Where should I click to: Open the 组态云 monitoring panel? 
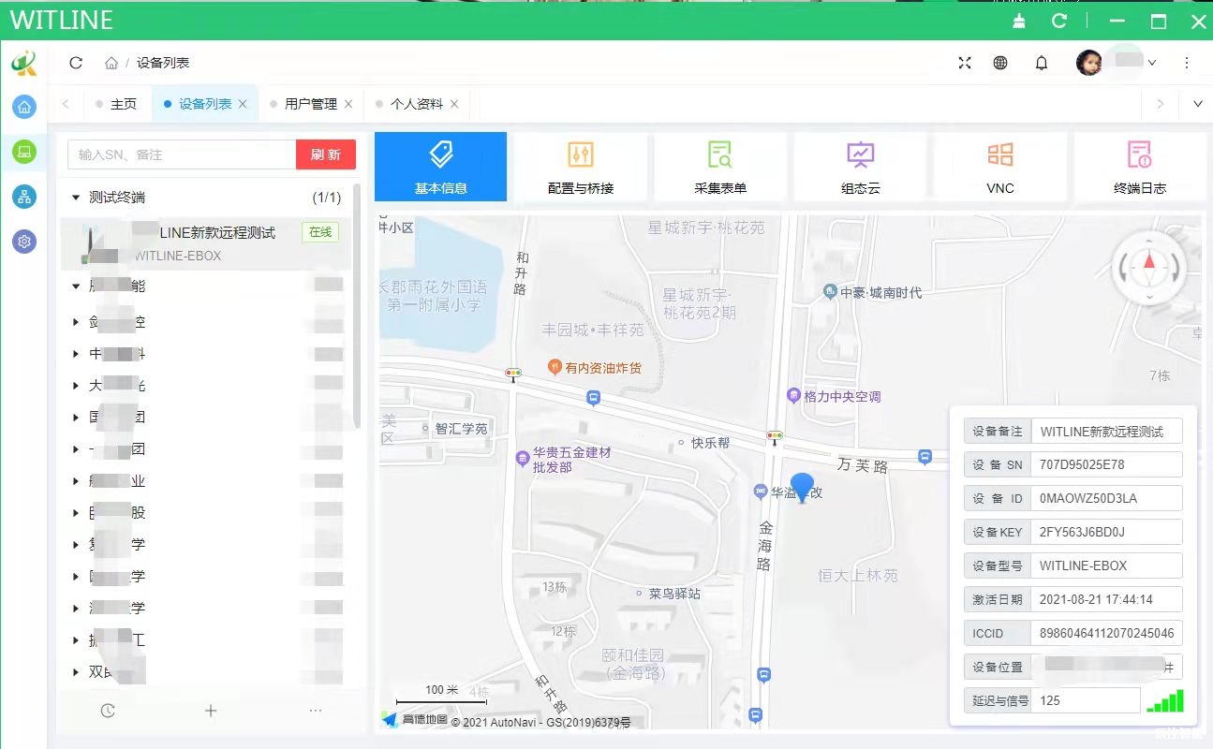(860, 167)
